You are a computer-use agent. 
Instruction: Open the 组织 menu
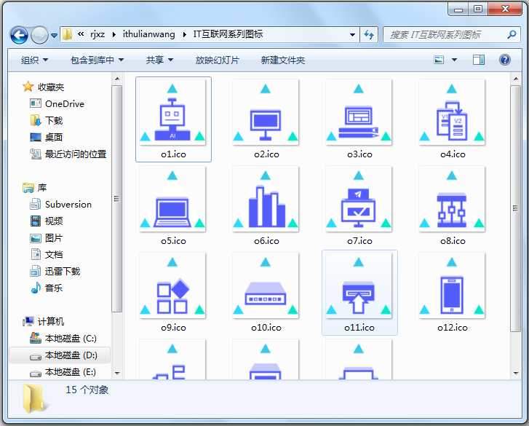point(34,60)
